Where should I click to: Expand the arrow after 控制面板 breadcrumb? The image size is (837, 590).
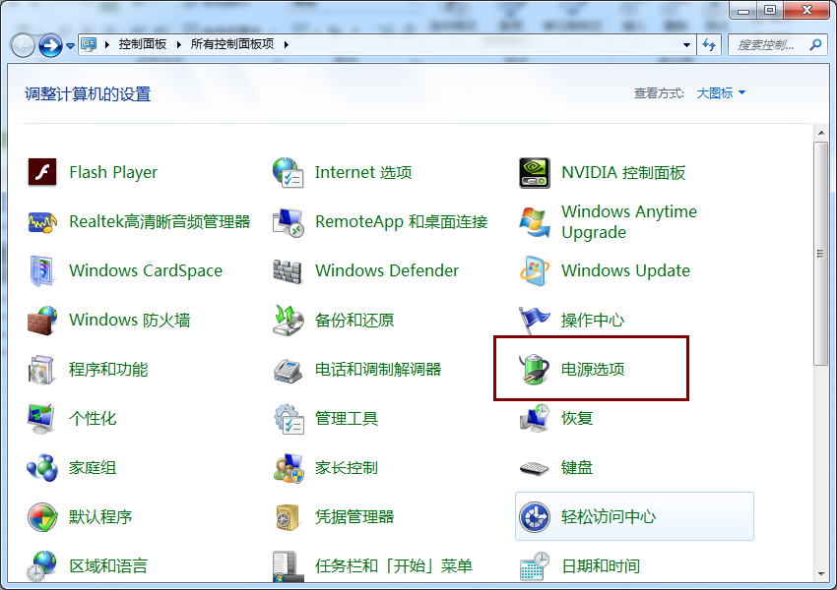pyautogui.click(x=179, y=45)
